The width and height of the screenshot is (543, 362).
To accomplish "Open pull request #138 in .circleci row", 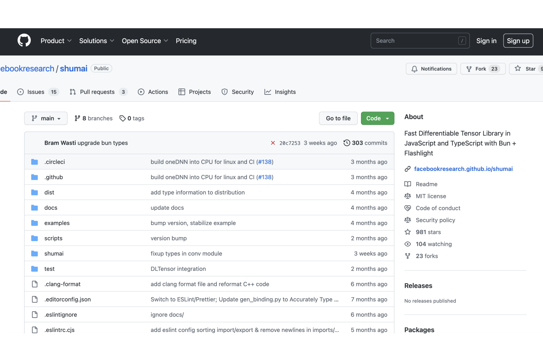I will pos(265,162).
